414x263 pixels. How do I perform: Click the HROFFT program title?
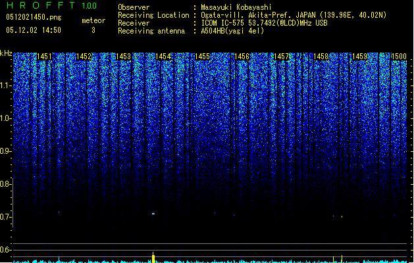(x=41, y=5)
